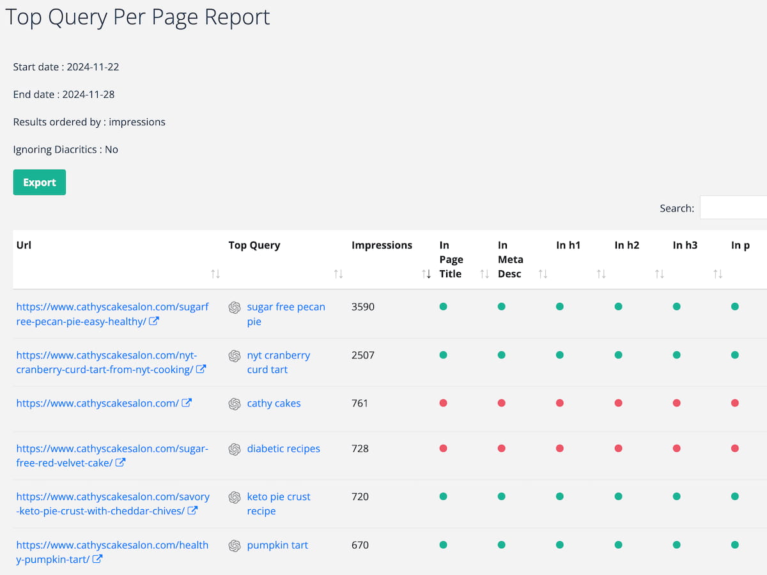Sort table by Url column arrows
The height and width of the screenshot is (575, 767).
click(x=215, y=274)
